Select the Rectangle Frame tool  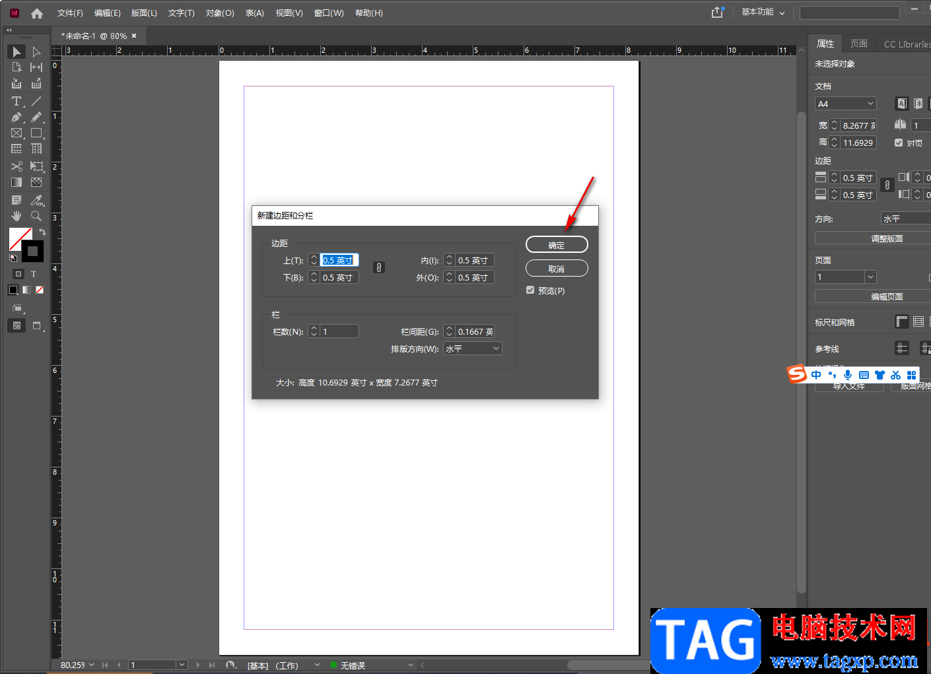point(17,133)
